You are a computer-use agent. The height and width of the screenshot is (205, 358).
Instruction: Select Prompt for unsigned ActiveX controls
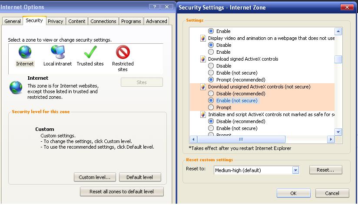[x=211, y=107]
